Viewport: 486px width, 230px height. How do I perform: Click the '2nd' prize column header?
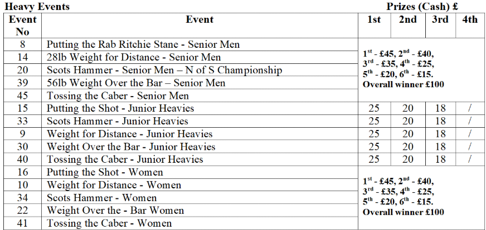[407, 19]
